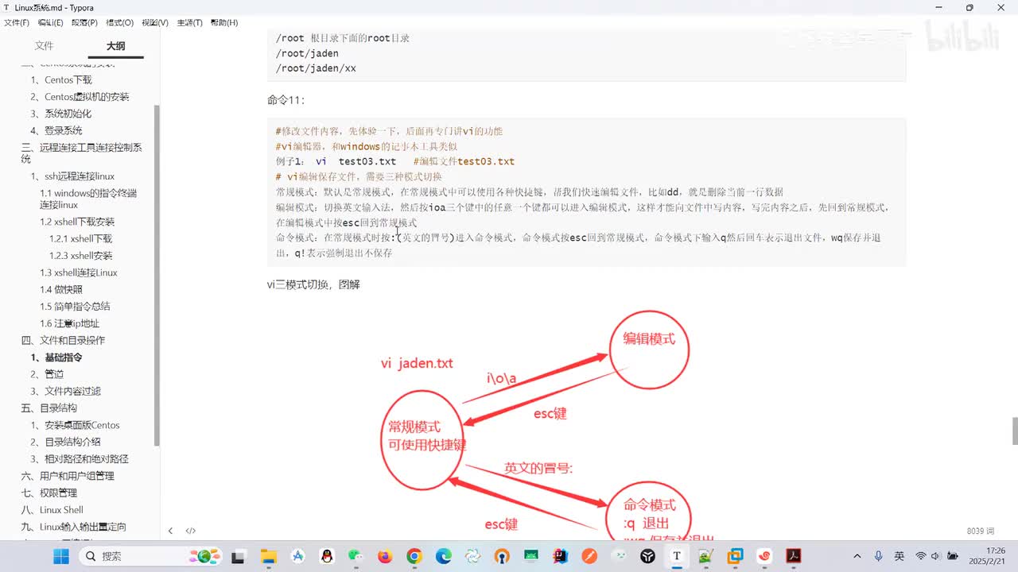Click the microphone tray icon
Screen dimensions: 1018x572
pyautogui.click(x=878, y=556)
